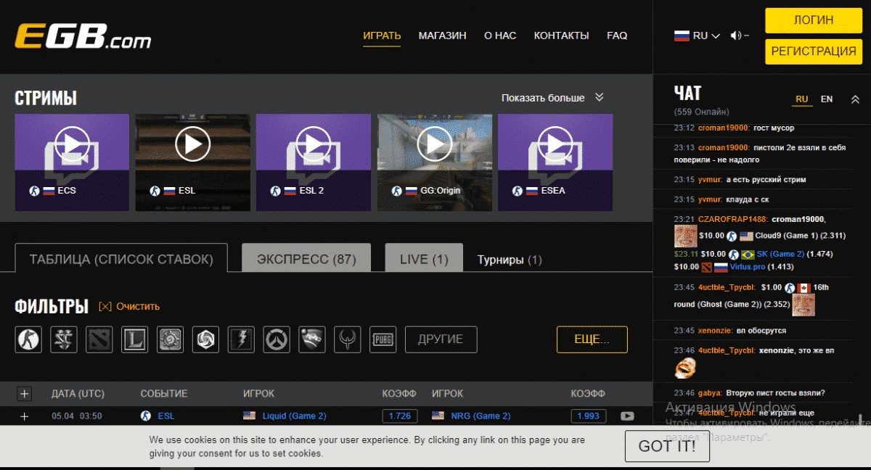The height and width of the screenshot is (470, 871).
Task: Select the Rocket League filter icon
Action: click(312, 339)
